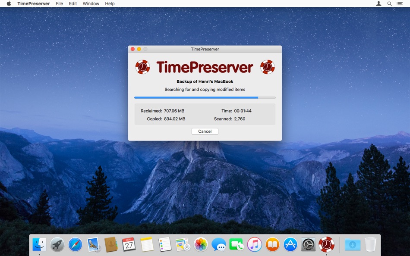Open Calendar icon showing 27

[x=129, y=245]
